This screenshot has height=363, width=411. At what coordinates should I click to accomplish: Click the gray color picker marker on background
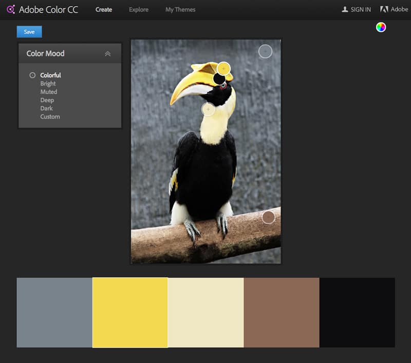(265, 51)
